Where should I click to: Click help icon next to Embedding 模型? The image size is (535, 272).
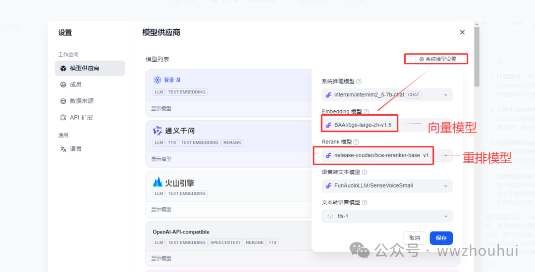(x=367, y=112)
